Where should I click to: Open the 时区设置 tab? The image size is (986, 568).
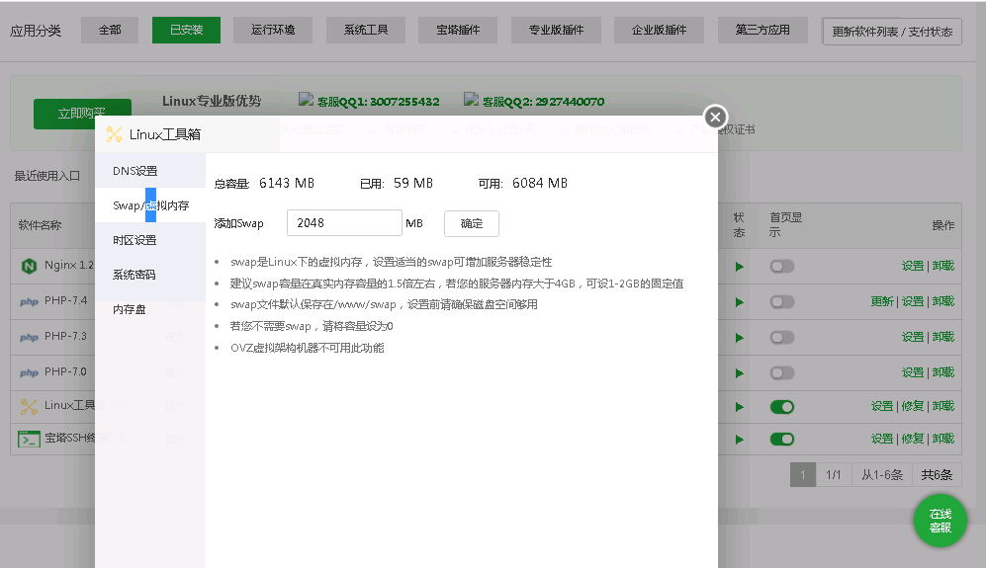click(150, 240)
